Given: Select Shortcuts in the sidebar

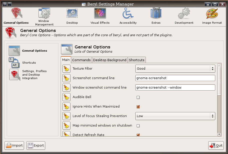Looking at the screenshot, I should (x=22, y=63).
